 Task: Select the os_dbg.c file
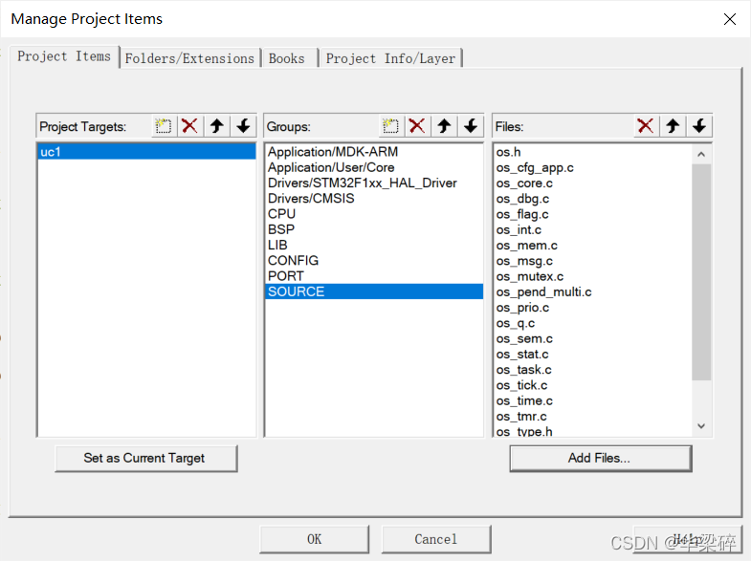tap(593, 199)
